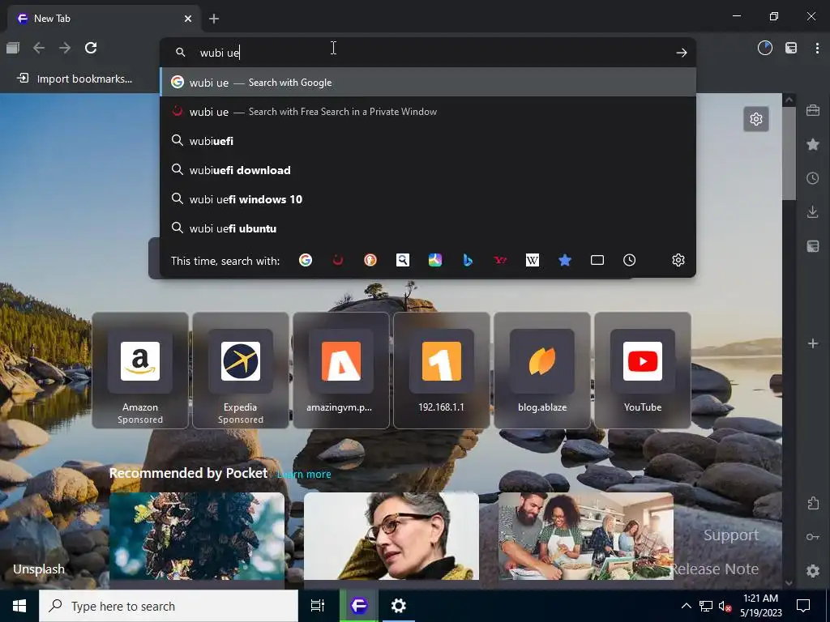Open Expedia sponsored shortcut tile
Screen dimensions: 830x622
click(x=240, y=370)
